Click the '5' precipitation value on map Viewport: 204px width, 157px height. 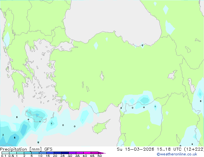coord(15,137)
